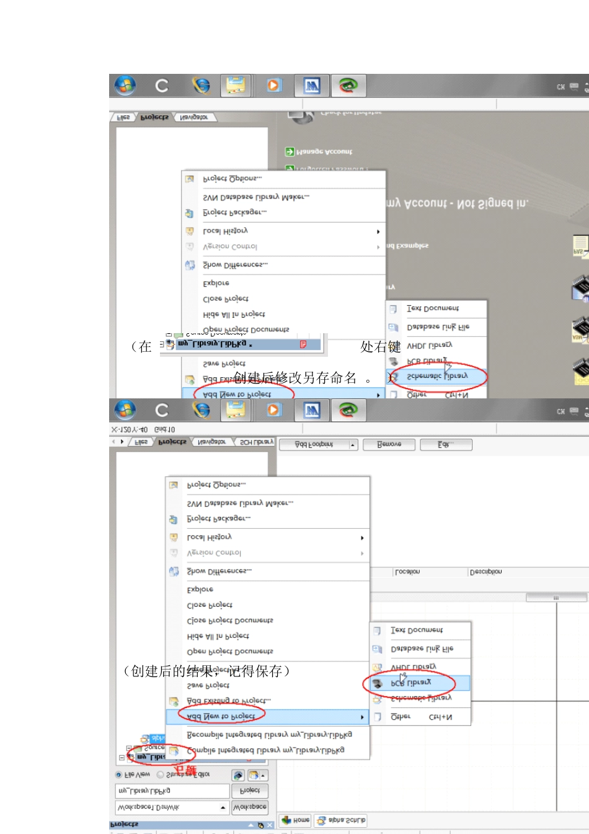Open the dropdown arrow beside the panel options icon
Image resolution: width=589 pixels, height=834 pixels.
pyautogui.click(x=263, y=776)
